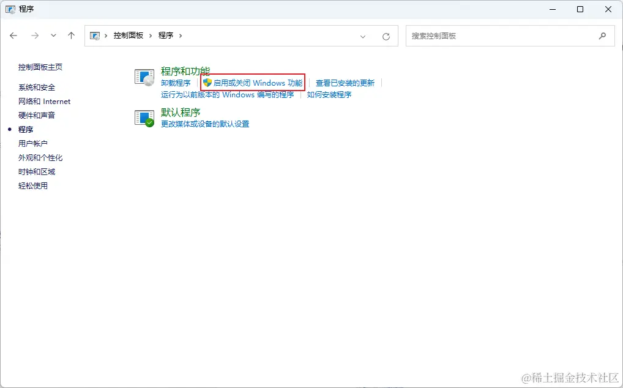This screenshot has height=388, width=623.
Task: Click the forward navigation arrow
Action: point(35,35)
